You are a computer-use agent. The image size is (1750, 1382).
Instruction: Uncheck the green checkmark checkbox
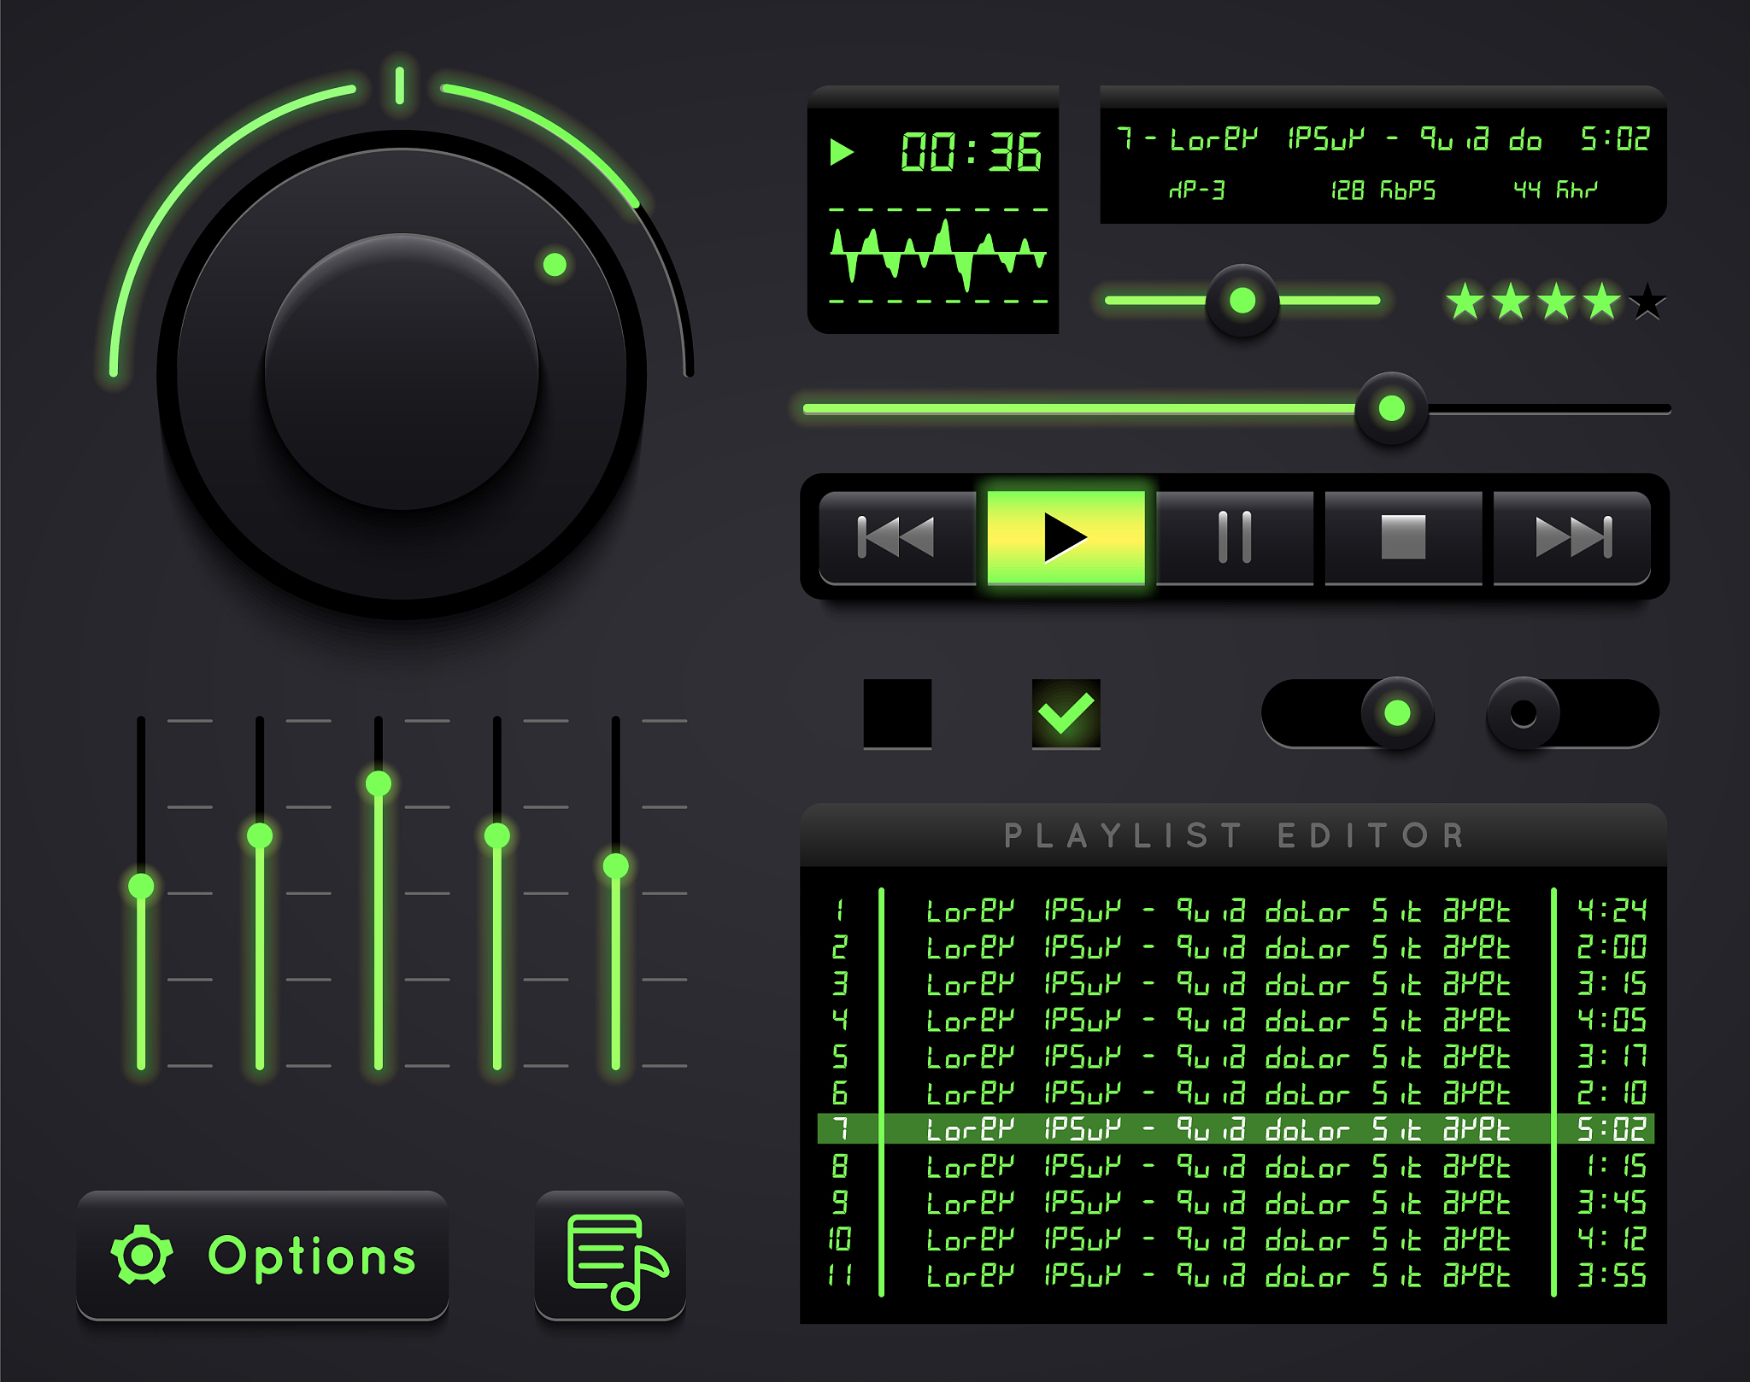[x=1066, y=714]
